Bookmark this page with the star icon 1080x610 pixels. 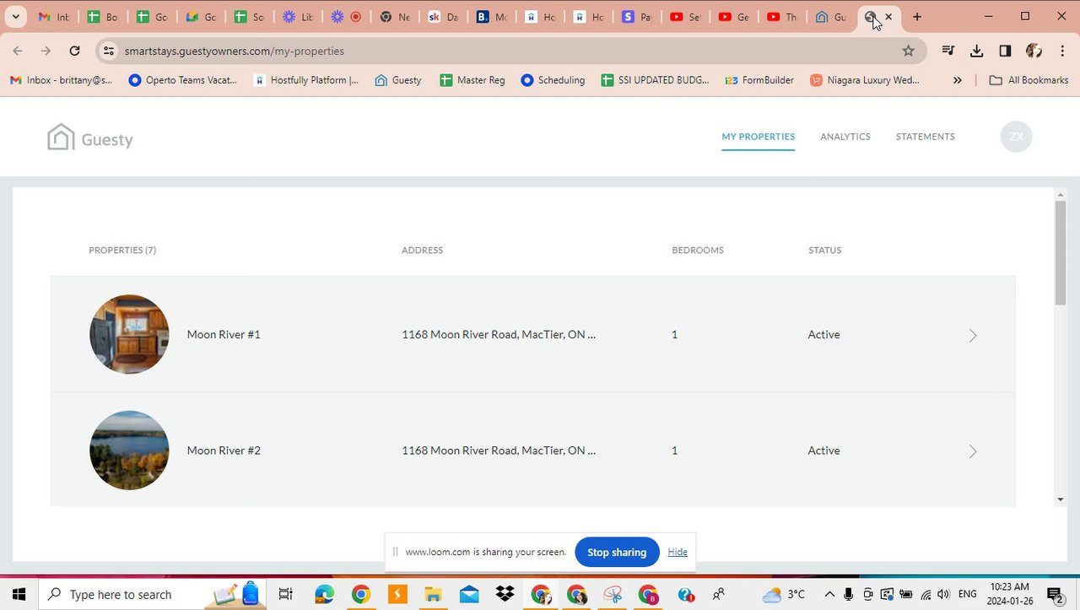908,51
